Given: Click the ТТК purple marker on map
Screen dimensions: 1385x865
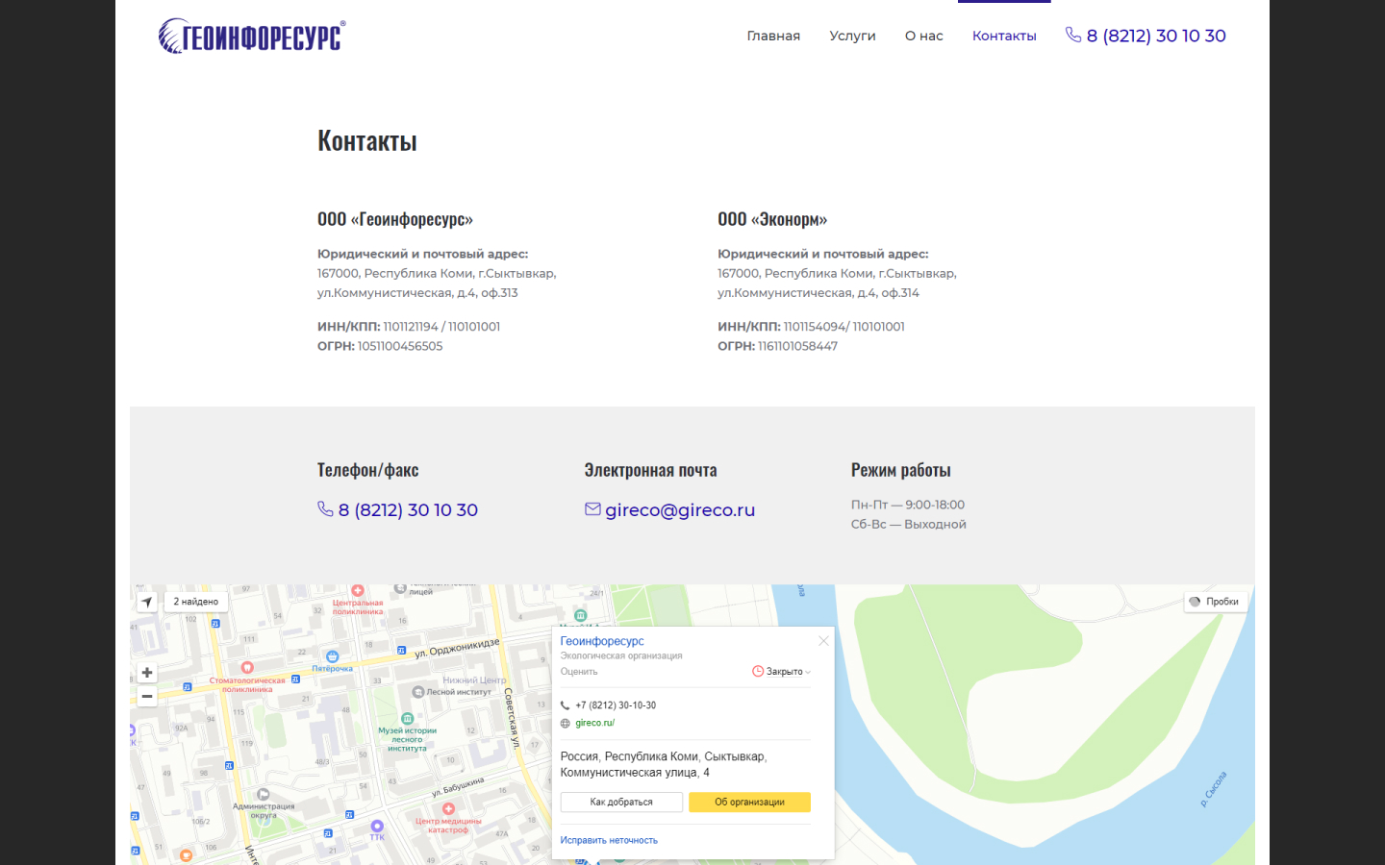Looking at the screenshot, I should click(x=377, y=826).
